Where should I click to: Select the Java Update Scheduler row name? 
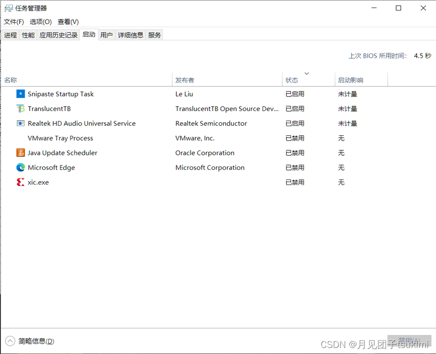pos(63,153)
